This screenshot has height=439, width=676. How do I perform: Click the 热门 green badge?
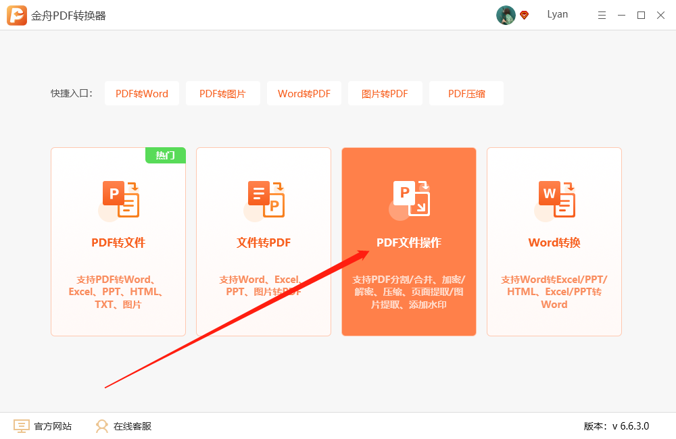pyautogui.click(x=166, y=155)
